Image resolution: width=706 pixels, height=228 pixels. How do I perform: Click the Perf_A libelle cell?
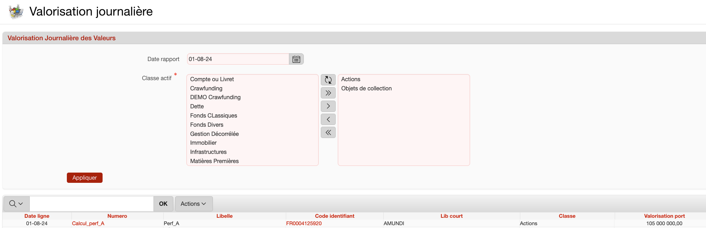click(x=172, y=223)
